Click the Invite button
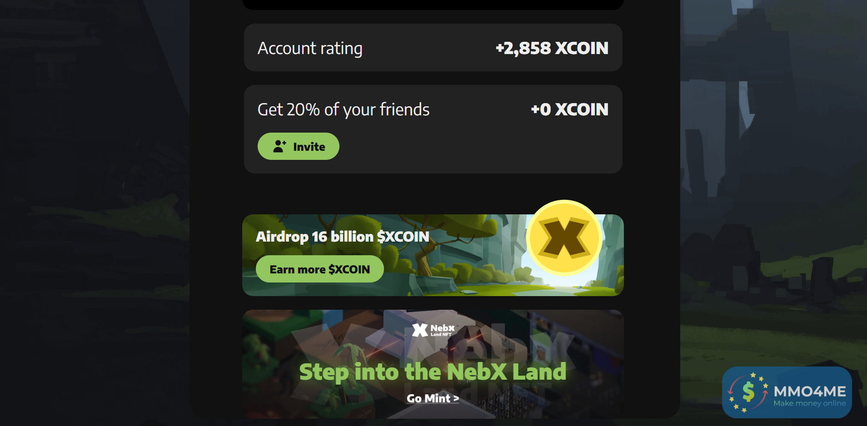 (298, 146)
